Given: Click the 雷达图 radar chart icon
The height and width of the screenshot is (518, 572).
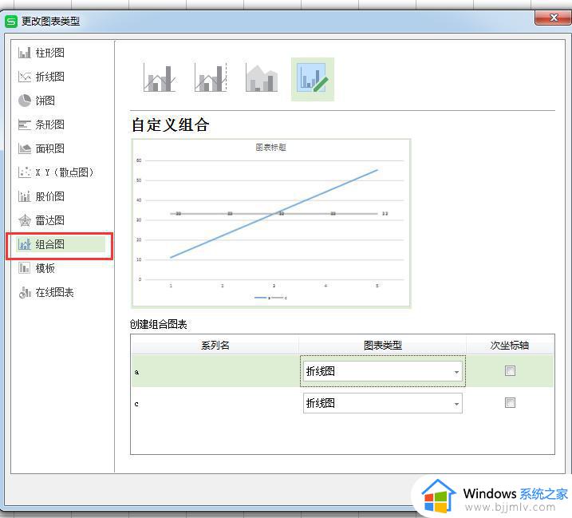Looking at the screenshot, I should coord(25,220).
